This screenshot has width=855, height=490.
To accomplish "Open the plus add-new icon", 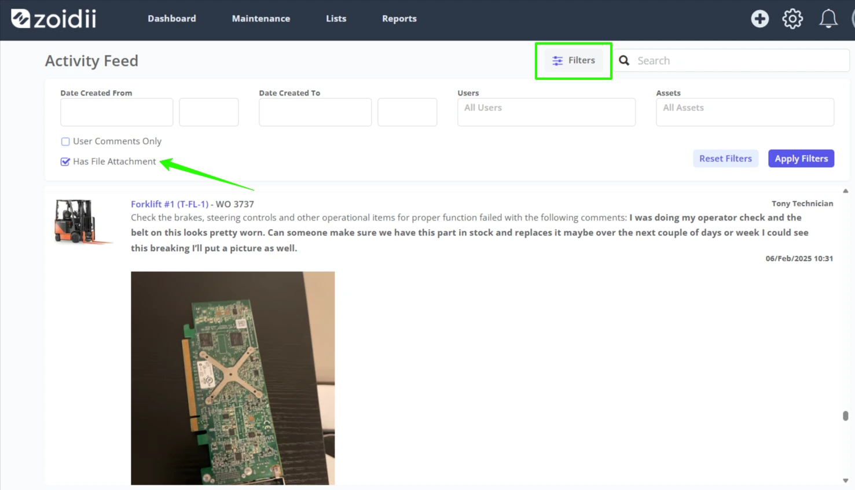I will point(759,19).
